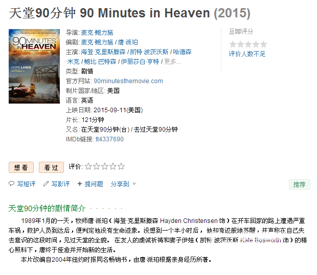Screen dimensions: 317x275
Task: Open director link 麦克·鲍力施 in 导演 row
Action: click(x=97, y=33)
